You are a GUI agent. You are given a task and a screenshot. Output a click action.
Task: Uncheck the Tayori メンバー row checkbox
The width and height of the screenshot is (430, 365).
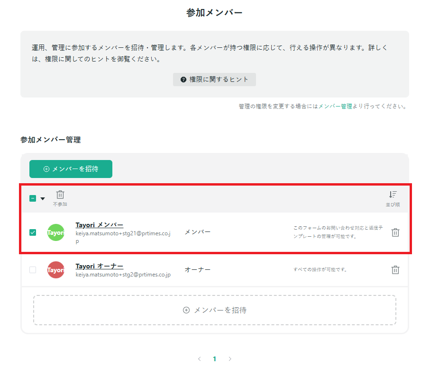[x=32, y=232]
